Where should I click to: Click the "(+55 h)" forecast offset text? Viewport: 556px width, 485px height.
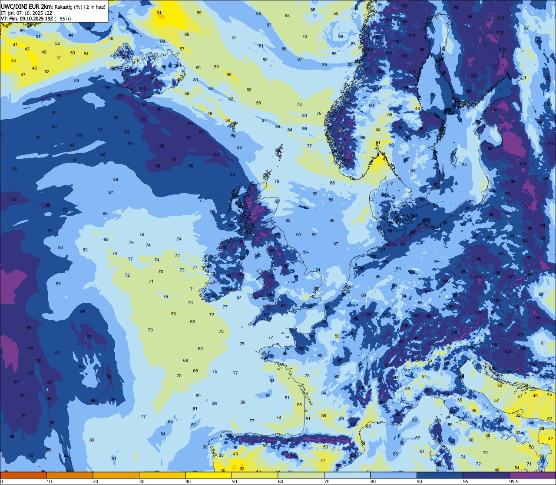pyautogui.click(x=63, y=19)
